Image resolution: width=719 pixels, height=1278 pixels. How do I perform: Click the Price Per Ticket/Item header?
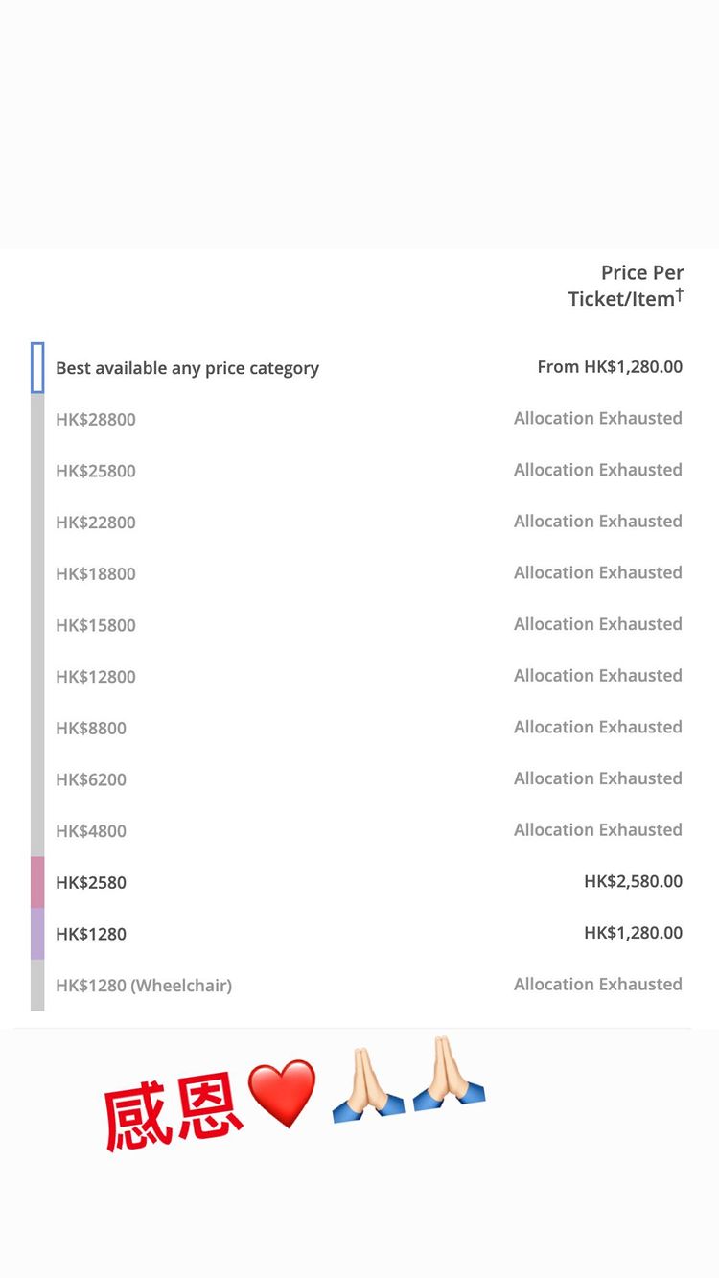pos(626,286)
